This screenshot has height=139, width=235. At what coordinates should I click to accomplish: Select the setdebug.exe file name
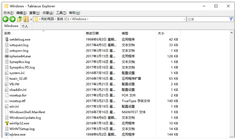point(20,40)
